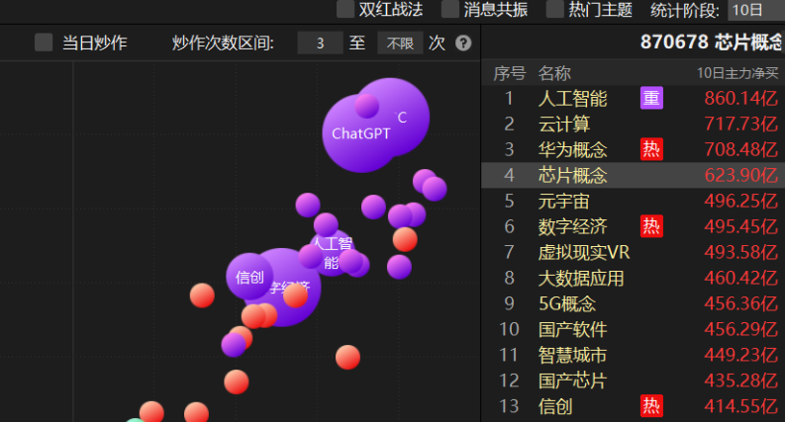Select the highlighted 芯片概念 row

coord(633,175)
